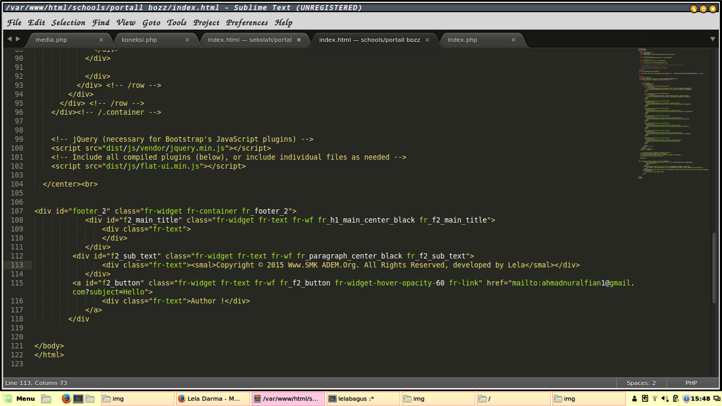Open the home folder panel launcher
Image resolution: width=722 pixels, height=406 pixels.
coord(90,399)
